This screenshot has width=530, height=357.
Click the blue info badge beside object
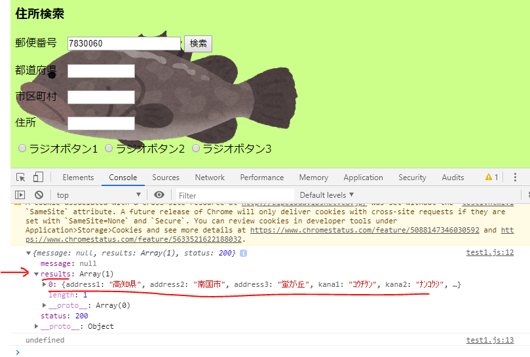click(243, 254)
